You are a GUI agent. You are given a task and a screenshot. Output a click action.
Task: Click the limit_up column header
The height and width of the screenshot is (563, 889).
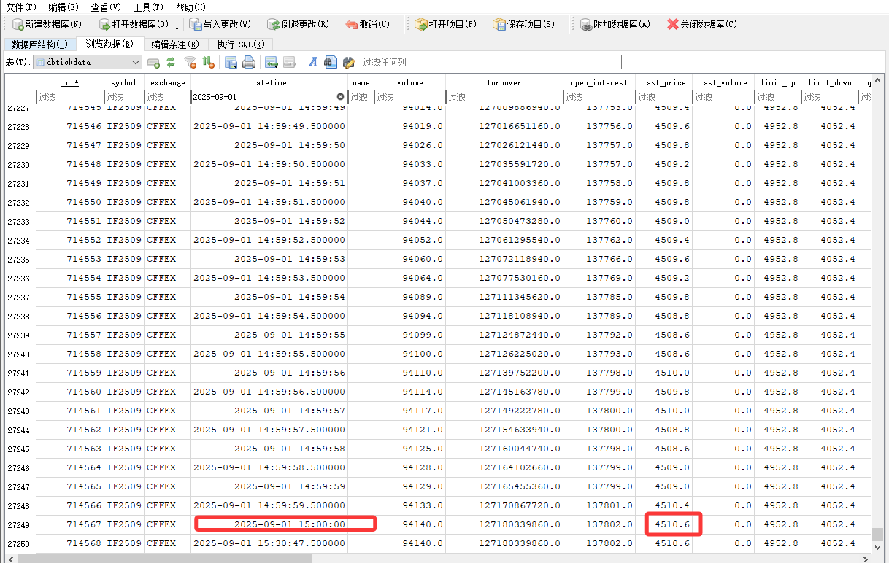tap(777, 82)
